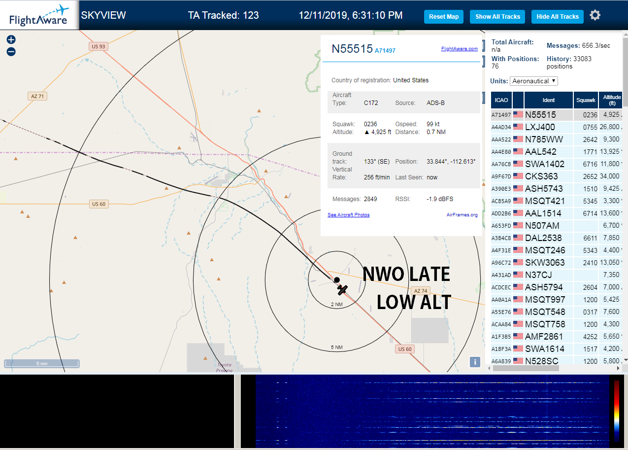The image size is (628, 450).
Task: Select the MSQT246 aircraft ident
Action: [x=545, y=250]
